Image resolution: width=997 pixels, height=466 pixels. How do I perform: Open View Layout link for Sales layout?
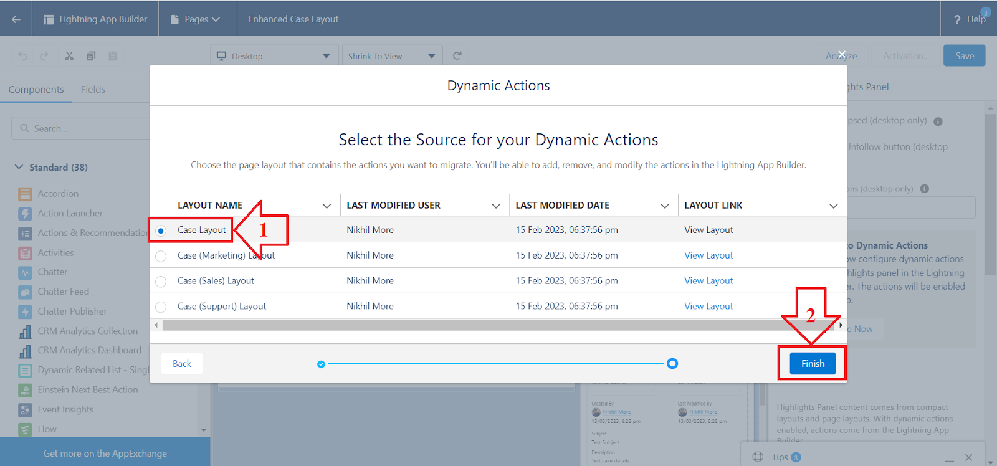(x=708, y=281)
